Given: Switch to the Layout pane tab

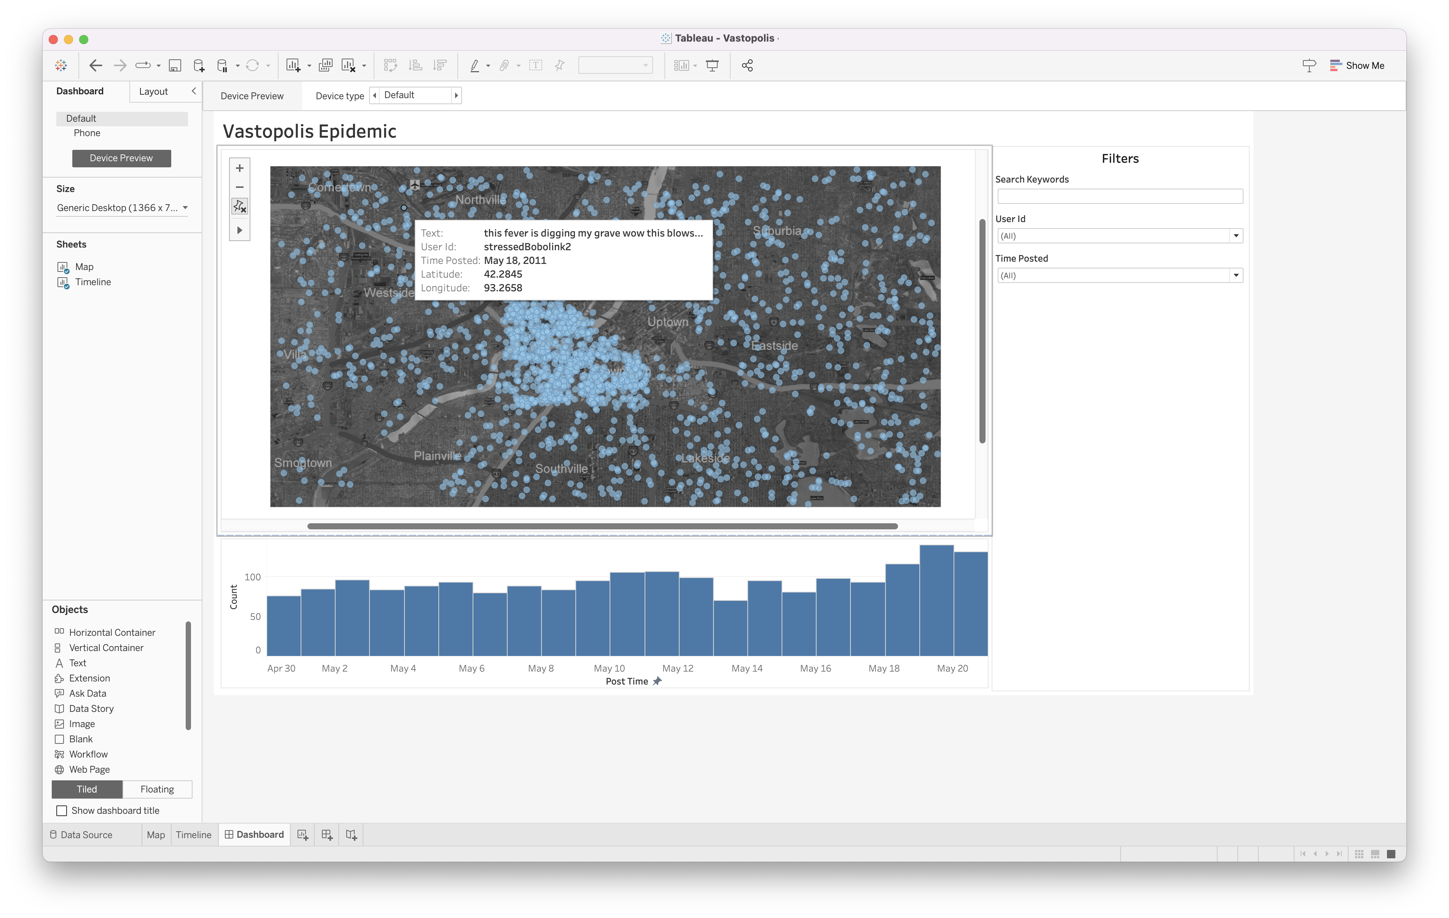Looking at the screenshot, I should pos(153,91).
